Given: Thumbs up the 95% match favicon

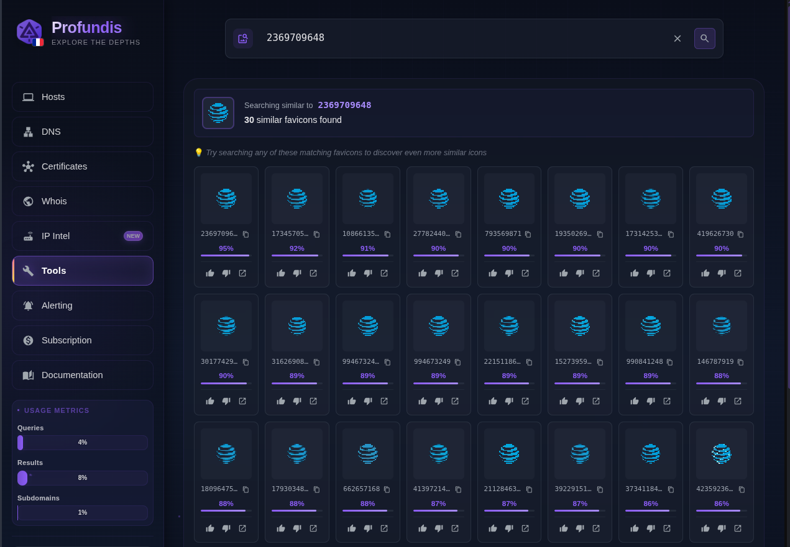Looking at the screenshot, I should 210,273.
